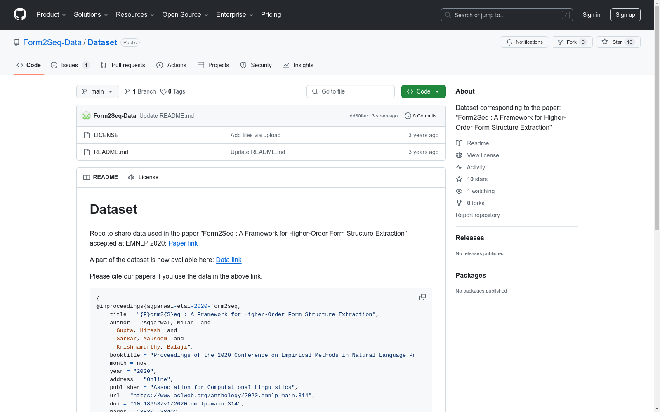Open the Data link in README
This screenshot has width=660, height=412.
[x=229, y=260]
